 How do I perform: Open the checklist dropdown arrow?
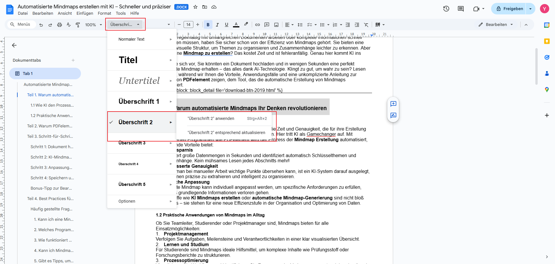tap(316, 25)
